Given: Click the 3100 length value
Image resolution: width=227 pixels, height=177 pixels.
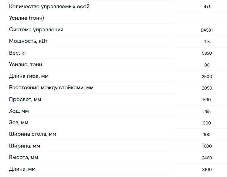Looking at the screenshot, I should pyautogui.click(x=207, y=169).
